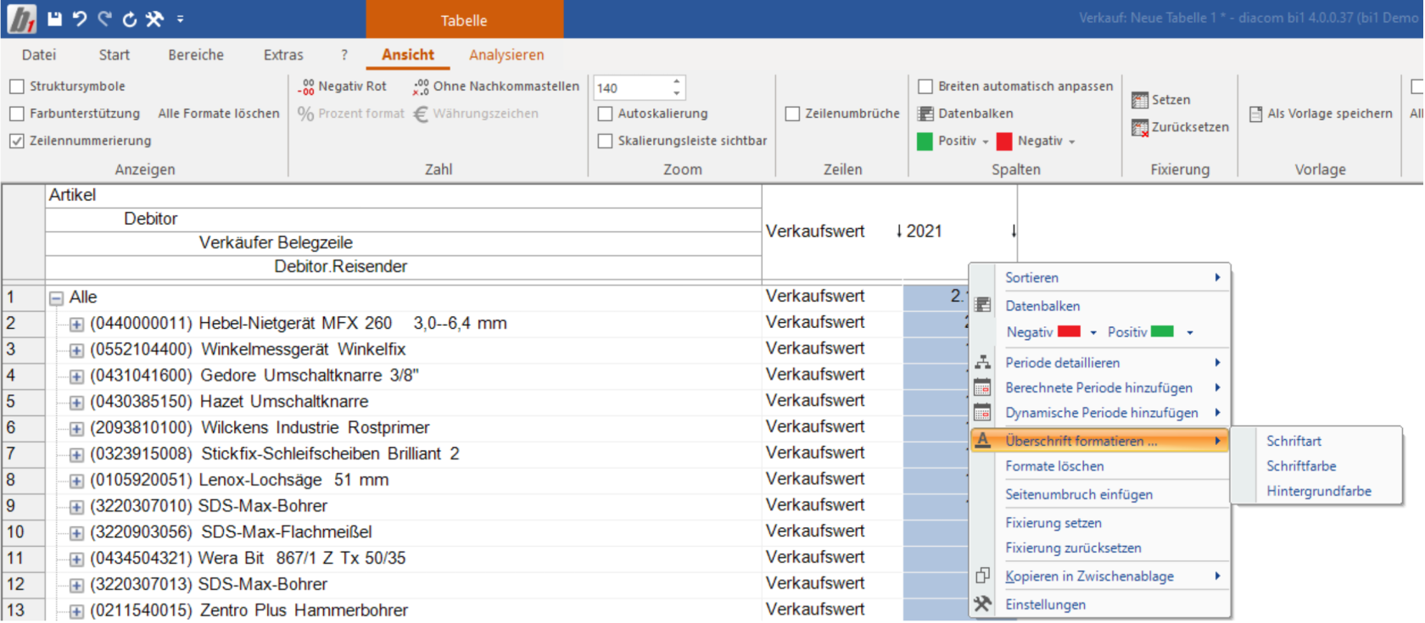Enable the Farbunterstützung checkbox
Viewport: 1425px width, 623px height.
17,114
